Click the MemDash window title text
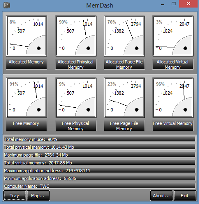The height and width of the screenshot is (204, 199). (99, 6)
